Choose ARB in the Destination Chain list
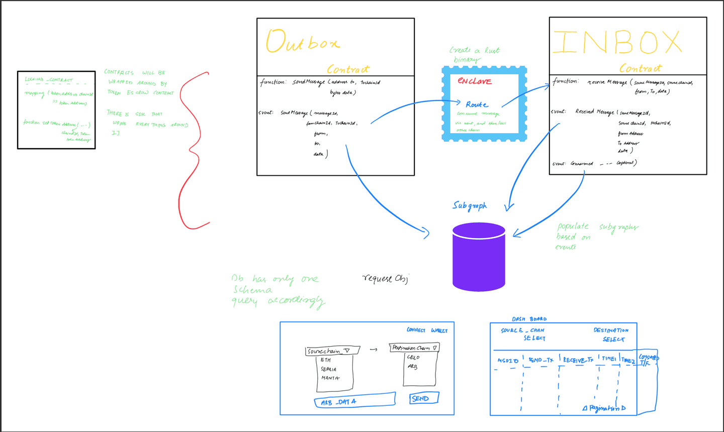724x432 pixels. pos(412,367)
